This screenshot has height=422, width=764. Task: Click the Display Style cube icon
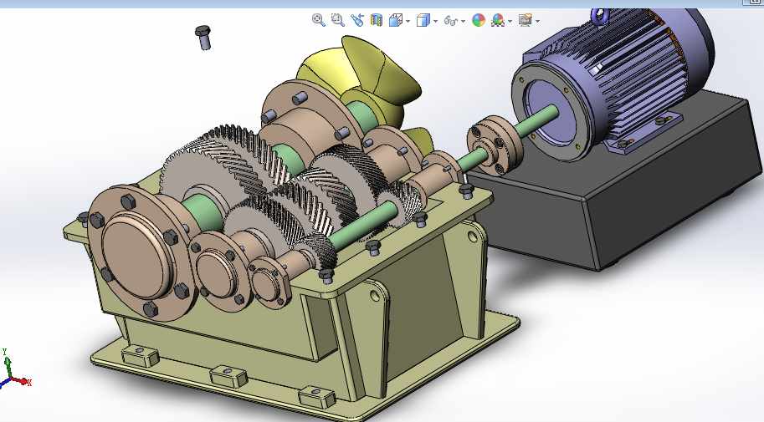(x=423, y=20)
